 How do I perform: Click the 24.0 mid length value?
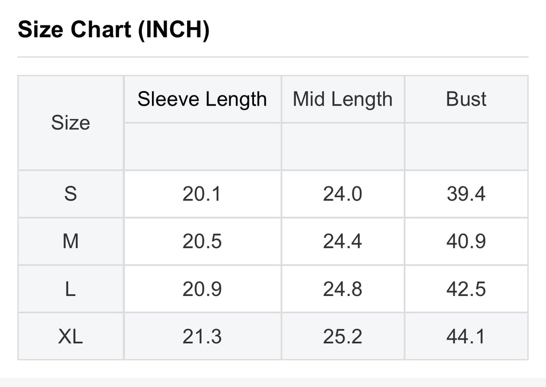pos(343,194)
